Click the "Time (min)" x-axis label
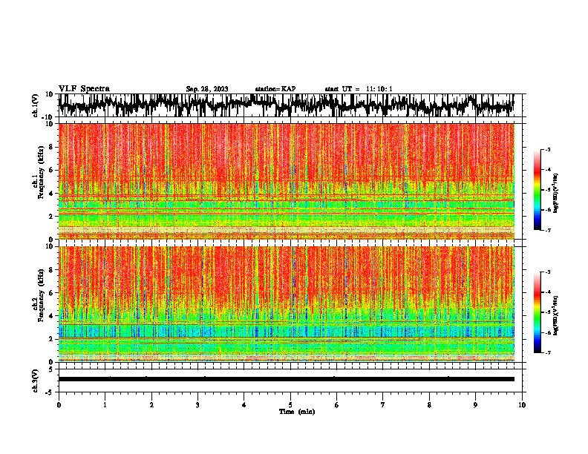This screenshot has width=588, height=454. tap(297, 412)
